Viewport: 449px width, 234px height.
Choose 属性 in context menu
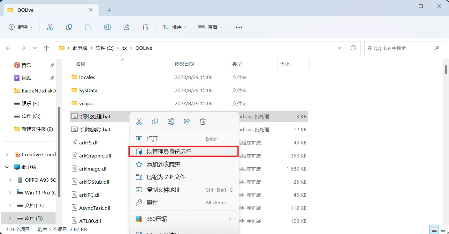pyautogui.click(x=184, y=203)
